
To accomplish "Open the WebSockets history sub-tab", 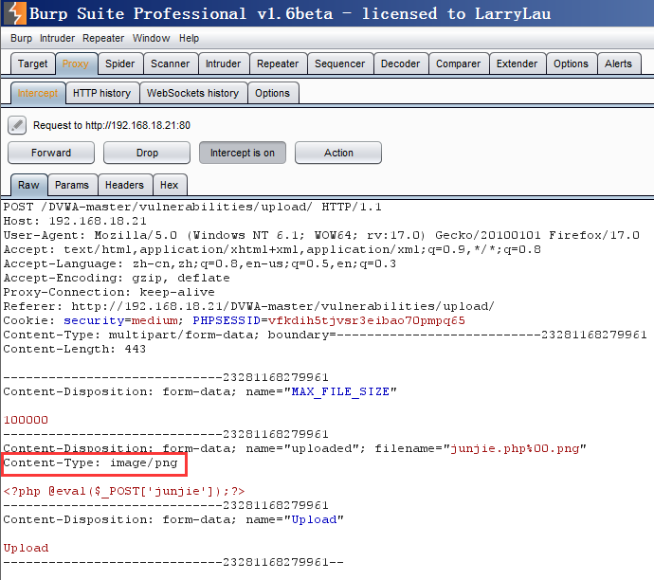I will tap(192, 93).
